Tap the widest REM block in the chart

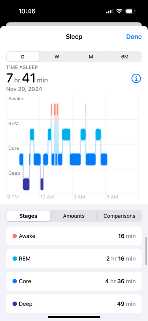click(66, 135)
